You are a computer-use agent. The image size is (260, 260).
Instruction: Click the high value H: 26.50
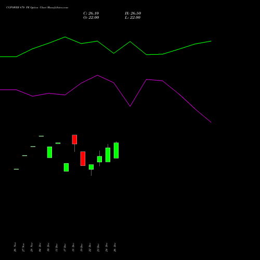click(x=133, y=14)
